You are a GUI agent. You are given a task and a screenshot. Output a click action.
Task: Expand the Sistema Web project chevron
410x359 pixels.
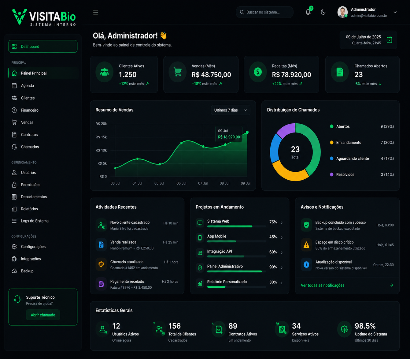pos(282,223)
